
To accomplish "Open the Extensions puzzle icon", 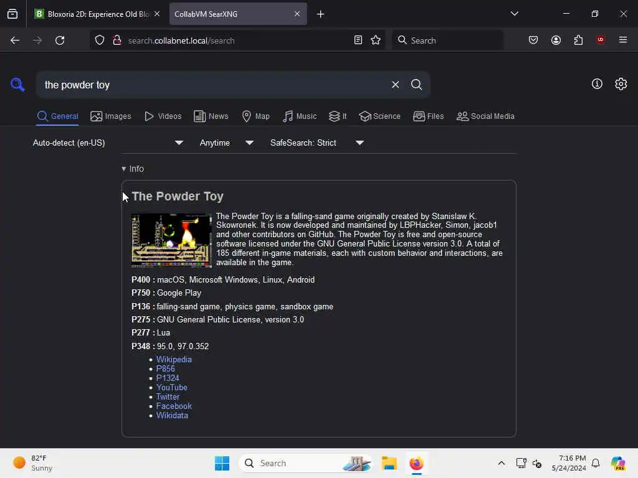I will coord(578,40).
